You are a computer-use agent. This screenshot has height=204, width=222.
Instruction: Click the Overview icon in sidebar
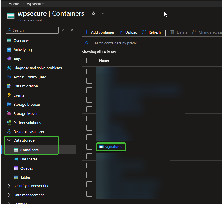tap(9, 40)
